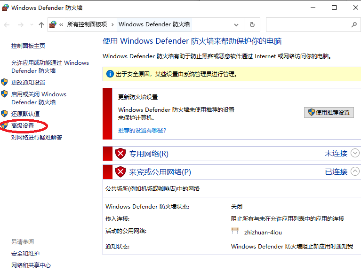Select the 来宾或公用网络(P) heading
The width and height of the screenshot is (361, 272).
tap(160, 172)
